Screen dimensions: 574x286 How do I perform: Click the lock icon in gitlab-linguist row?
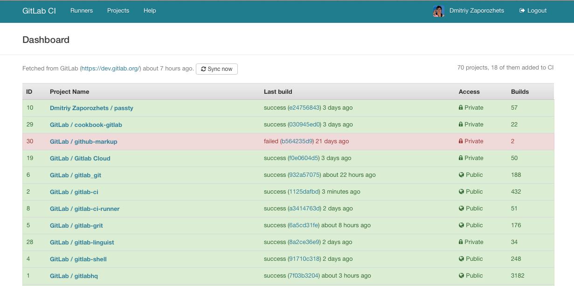click(x=461, y=242)
